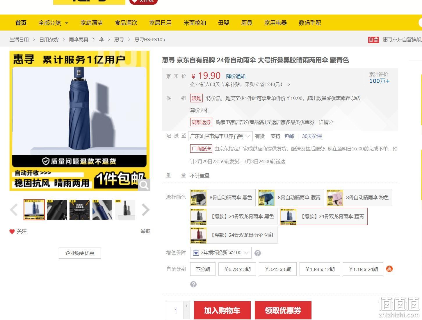Image resolution: width=422 pixels, height=320 pixels.
Task: Click 企业购更优惠 button
Action: click(x=80, y=253)
